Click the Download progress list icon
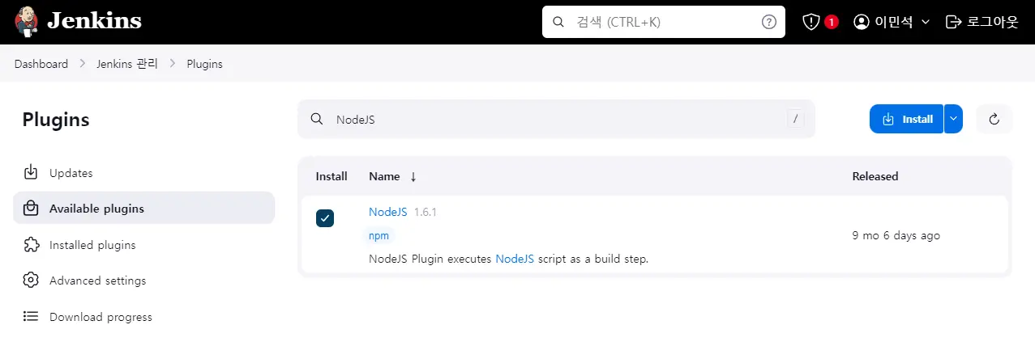 coord(31,317)
